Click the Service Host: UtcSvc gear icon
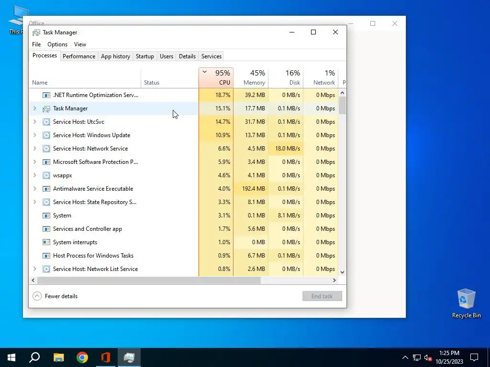This screenshot has width=490, height=367. click(46, 122)
